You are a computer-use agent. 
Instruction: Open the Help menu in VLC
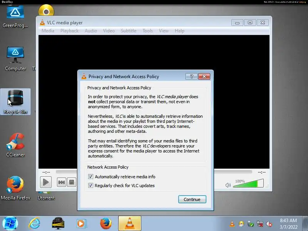179,31
